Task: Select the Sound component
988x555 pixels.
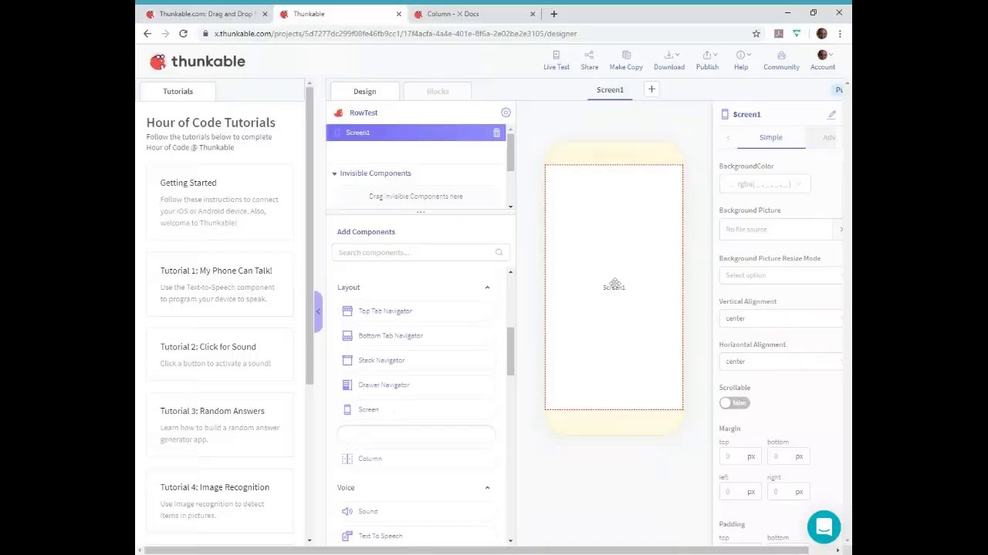Action: click(x=415, y=511)
